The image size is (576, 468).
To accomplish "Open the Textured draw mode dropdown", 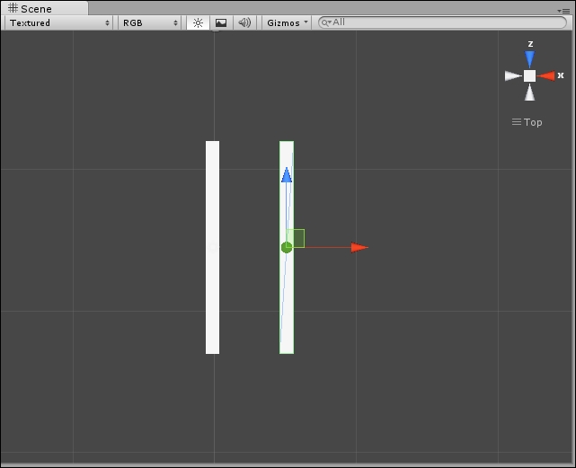I will point(59,22).
